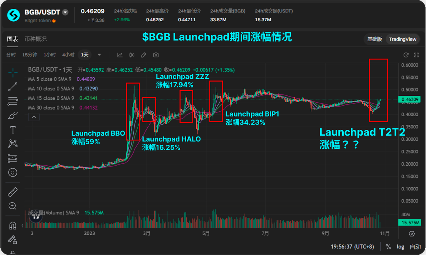Select the trend line drawing tool
Image resolution: width=426 pixels, height=255 pixels.
pyautogui.click(x=13, y=87)
